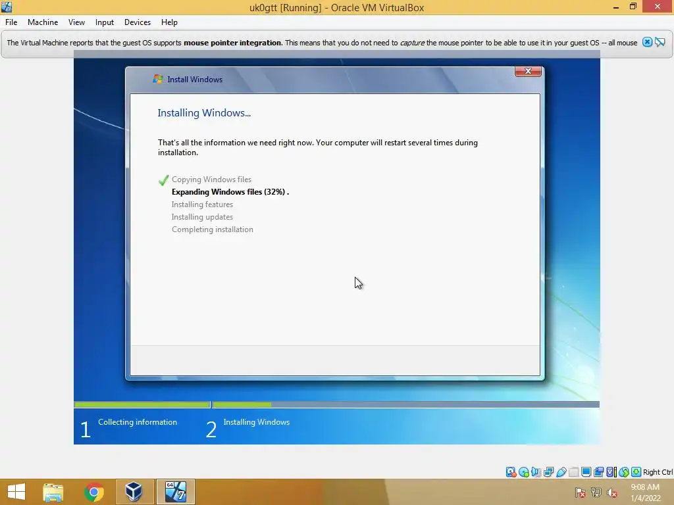Screen dimensions: 674x505
Task: Click the optical disk status icon
Action: [523, 472]
